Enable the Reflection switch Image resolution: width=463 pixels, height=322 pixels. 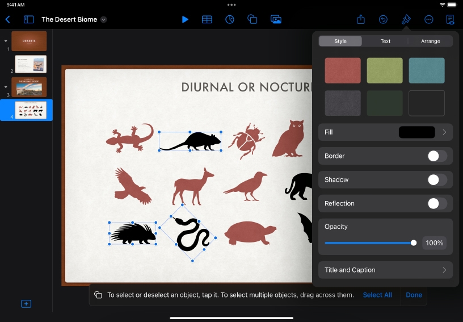click(x=437, y=204)
